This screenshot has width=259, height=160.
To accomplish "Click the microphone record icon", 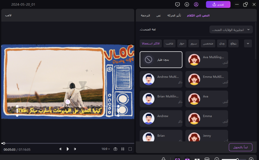I will pos(164,159).
